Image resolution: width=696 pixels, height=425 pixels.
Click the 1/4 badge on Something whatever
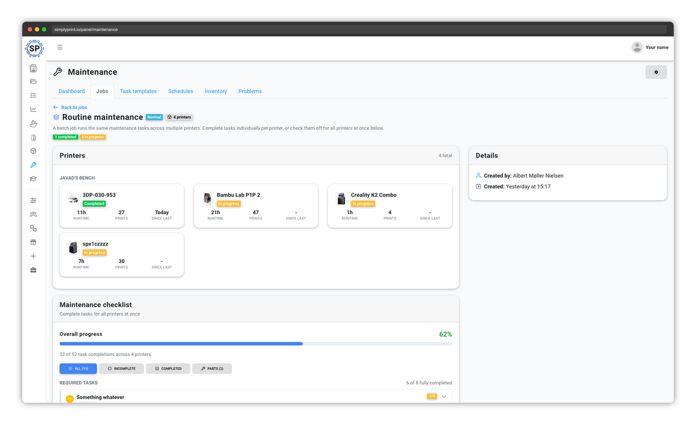tap(432, 396)
